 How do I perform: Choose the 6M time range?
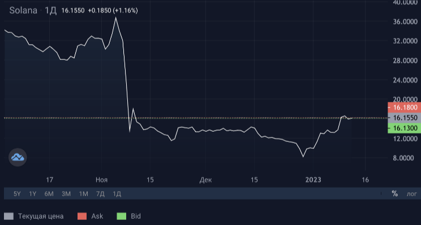click(49, 193)
